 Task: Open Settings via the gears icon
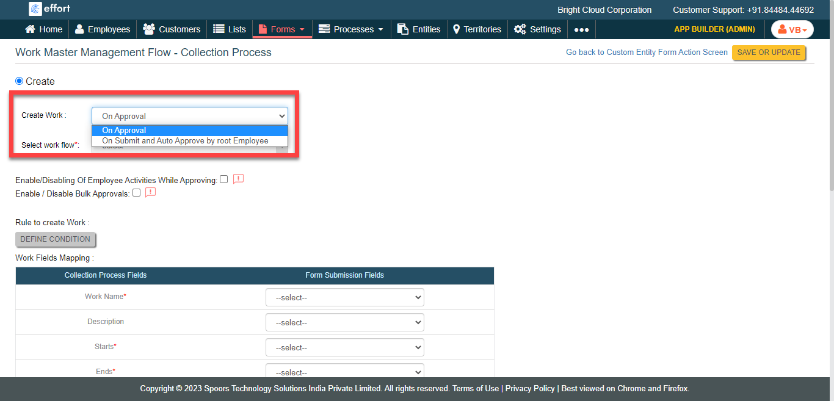(x=520, y=29)
